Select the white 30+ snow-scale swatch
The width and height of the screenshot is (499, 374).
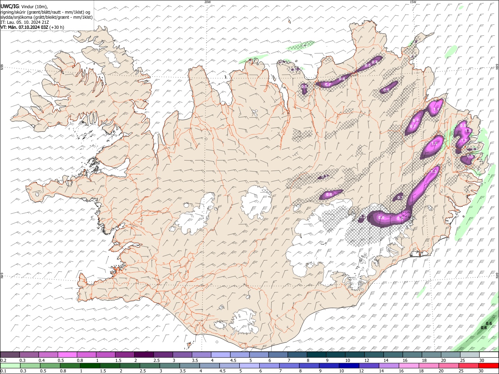pyautogui.click(x=489, y=355)
